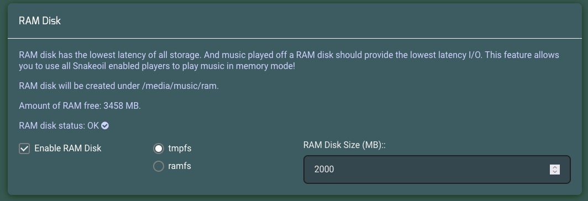The height and width of the screenshot is (201, 588).
Task: Click the "RAM Disk" panel heading
Action: pos(40,21)
